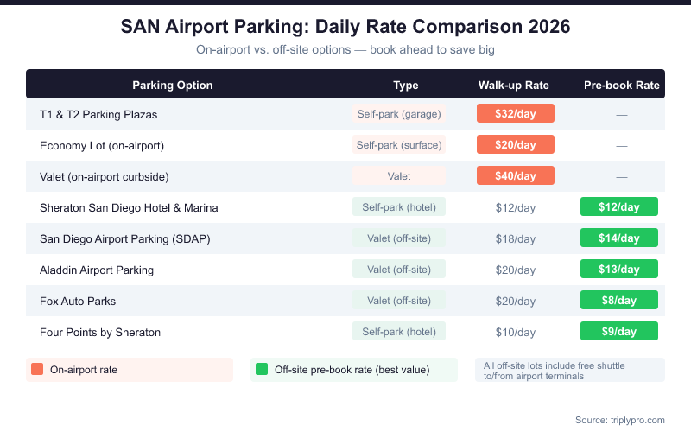Click the Daily Rate Comparison 2026 title
The height and width of the screenshot is (432, 691).
345,27
